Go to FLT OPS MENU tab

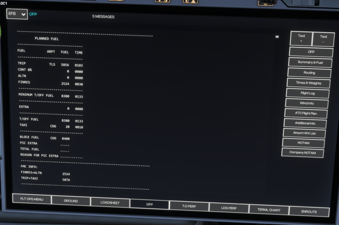click(x=32, y=199)
